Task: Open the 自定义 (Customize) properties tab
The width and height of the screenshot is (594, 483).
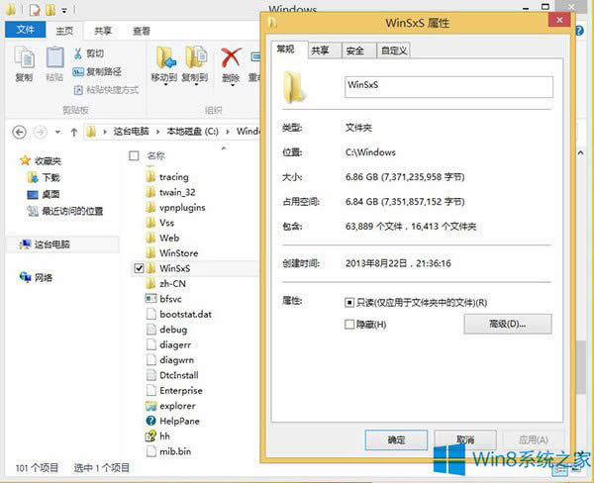Action: click(394, 50)
